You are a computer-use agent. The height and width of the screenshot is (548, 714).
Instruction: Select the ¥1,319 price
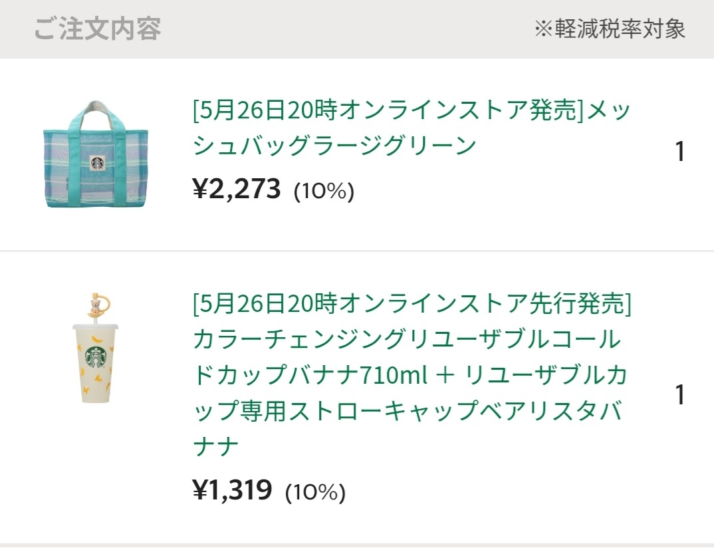coord(233,489)
